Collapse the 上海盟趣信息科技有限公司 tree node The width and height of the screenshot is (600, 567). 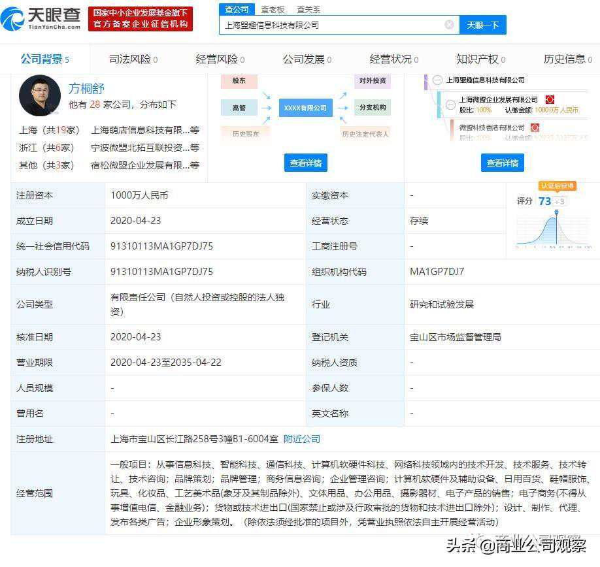(x=437, y=80)
